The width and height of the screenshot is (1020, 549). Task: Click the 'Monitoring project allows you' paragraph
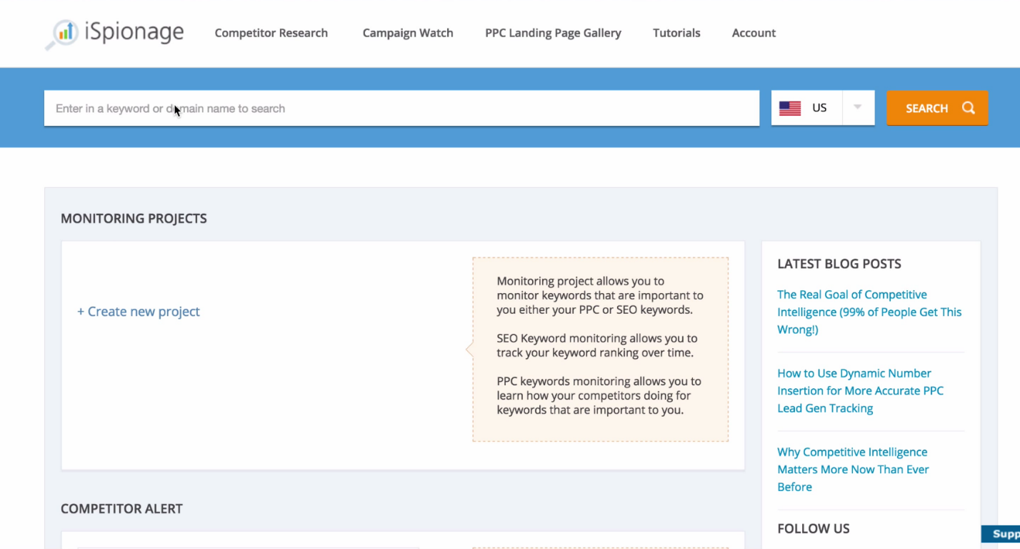600,295
